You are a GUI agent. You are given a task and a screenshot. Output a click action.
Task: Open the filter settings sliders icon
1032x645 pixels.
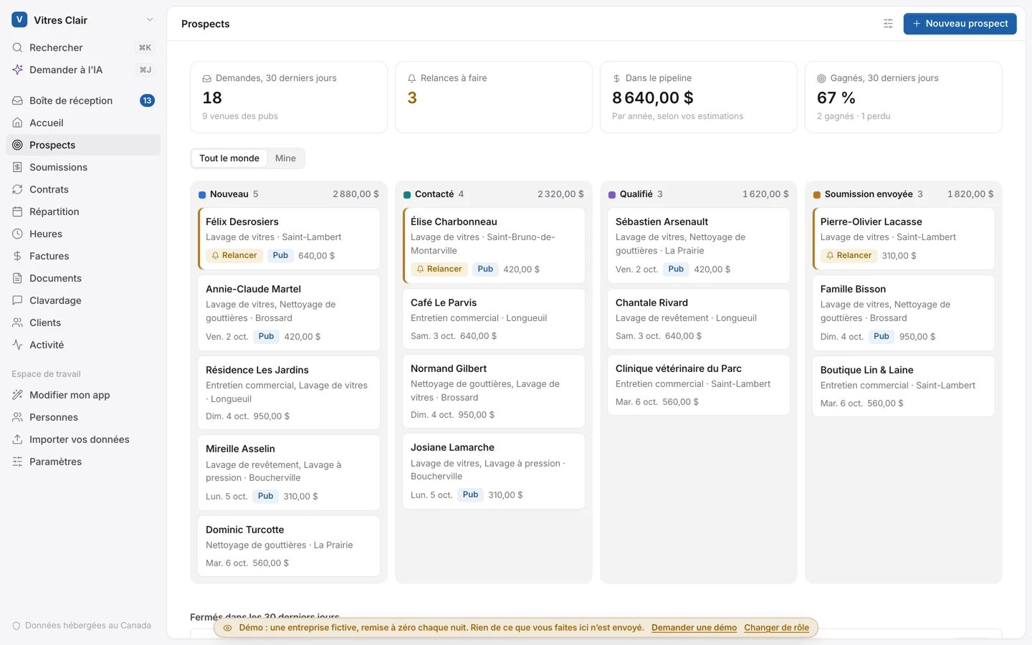(x=888, y=24)
